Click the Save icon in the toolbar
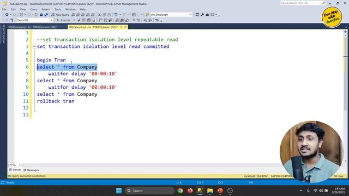The width and height of the screenshot is (349, 196). [41, 15]
